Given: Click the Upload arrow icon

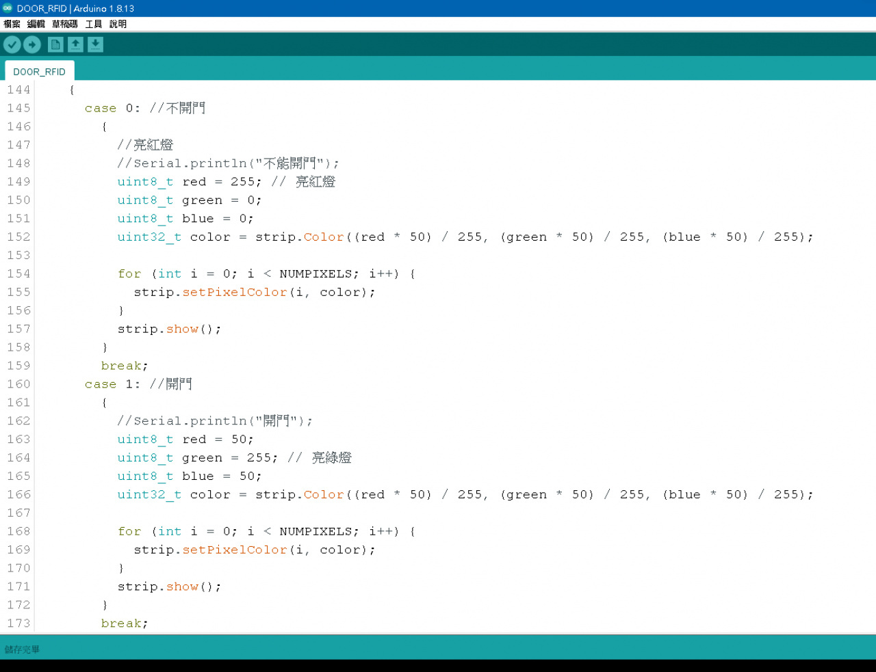Looking at the screenshot, I should click(x=32, y=44).
